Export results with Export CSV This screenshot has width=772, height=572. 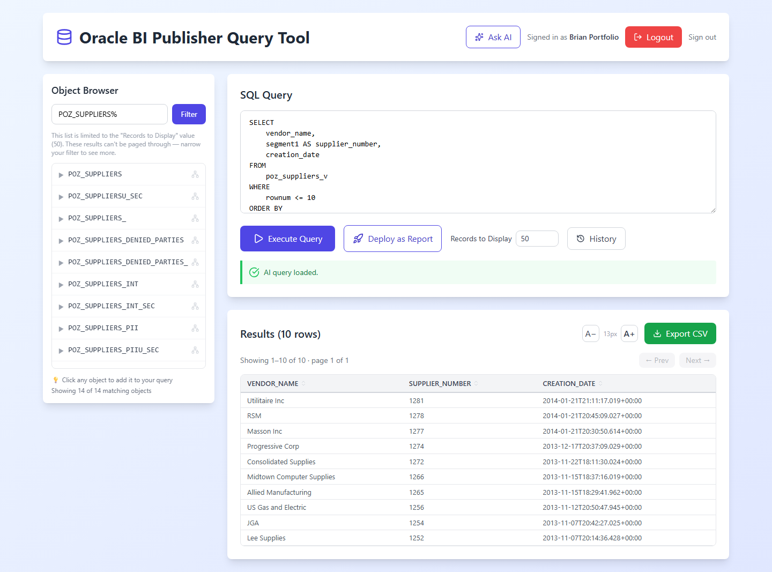coord(680,333)
